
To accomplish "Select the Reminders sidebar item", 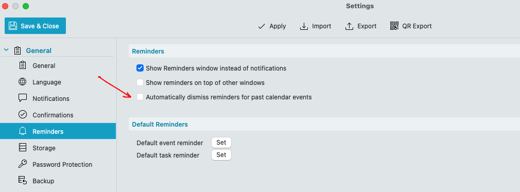I will point(58,131).
